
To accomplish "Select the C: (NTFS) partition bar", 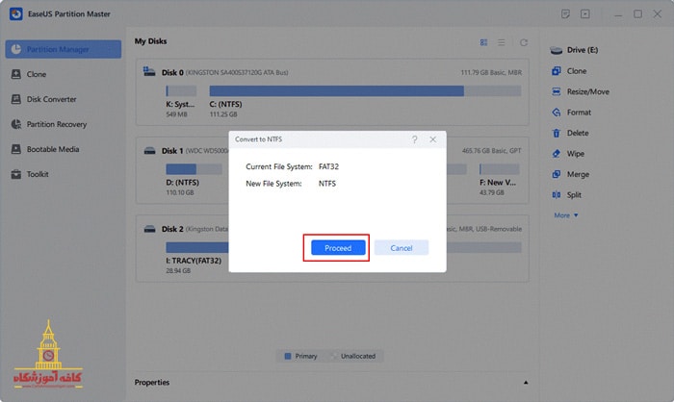I will [365, 90].
